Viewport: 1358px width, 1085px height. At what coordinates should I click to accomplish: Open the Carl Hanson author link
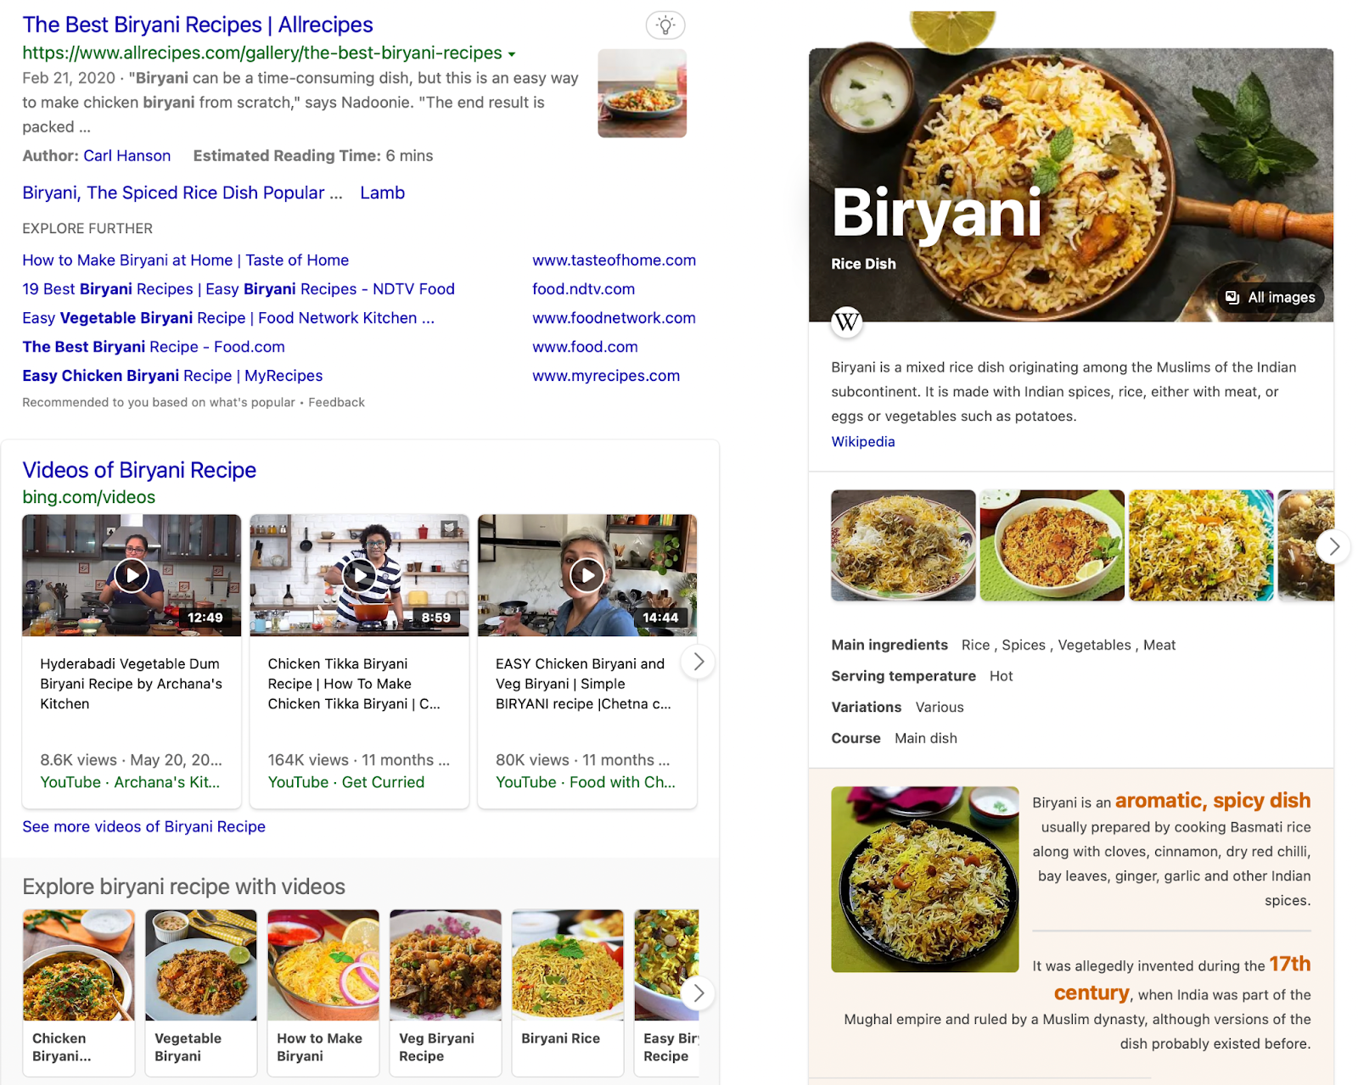127,156
